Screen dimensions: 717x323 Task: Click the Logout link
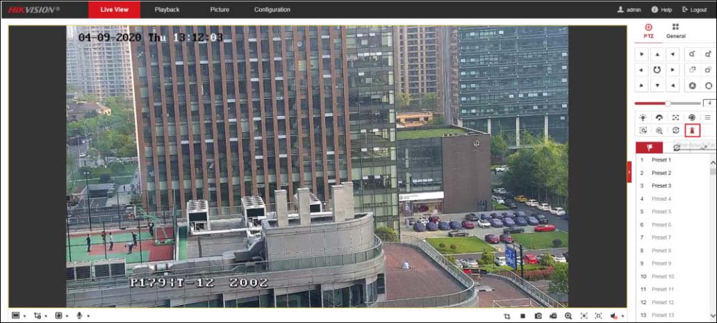[694, 10]
